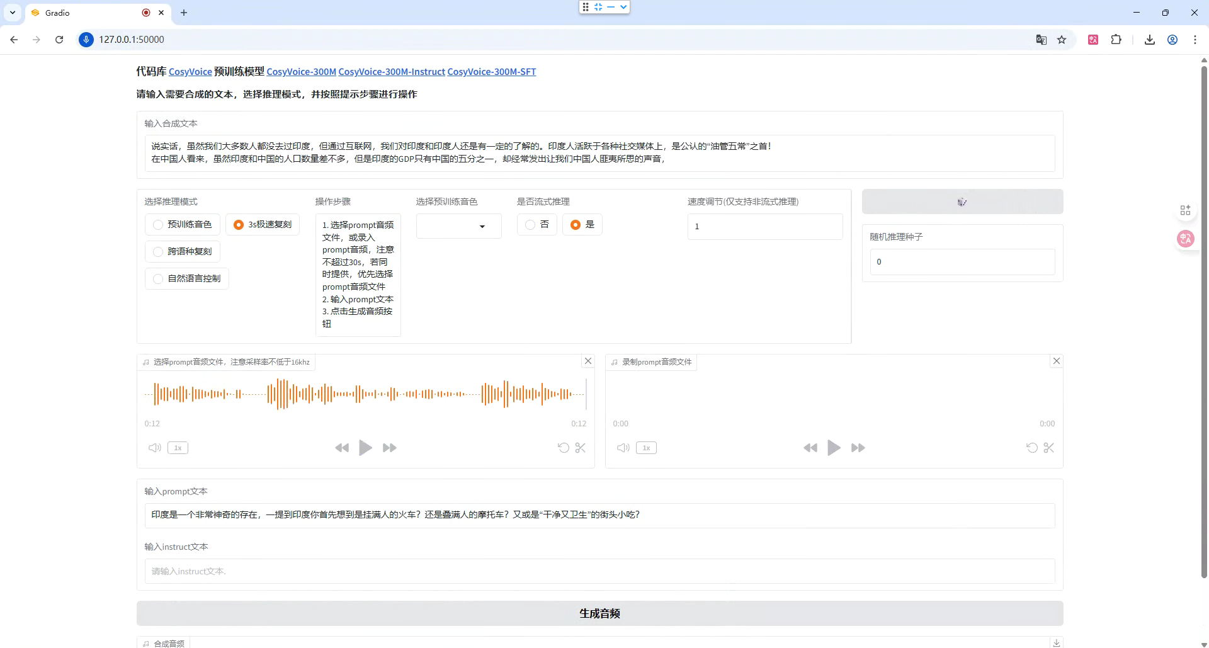Rewind the uploaded prompt audio
This screenshot has width=1209, height=648.
coord(342,448)
